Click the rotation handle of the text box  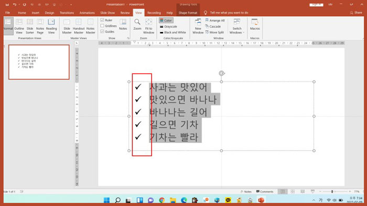pos(222,74)
